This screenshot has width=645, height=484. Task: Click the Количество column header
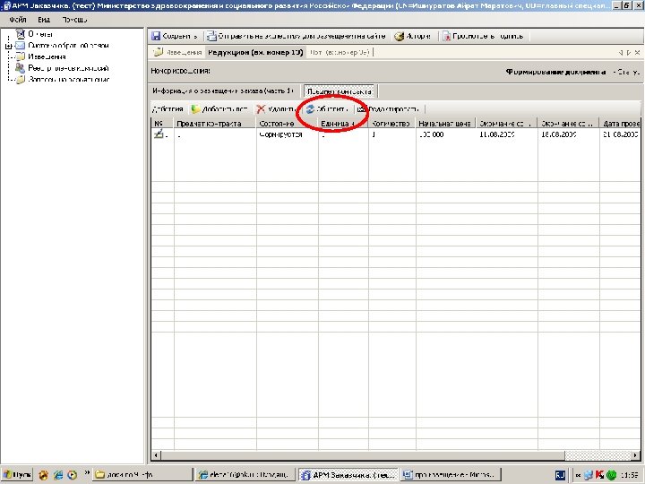(392, 124)
